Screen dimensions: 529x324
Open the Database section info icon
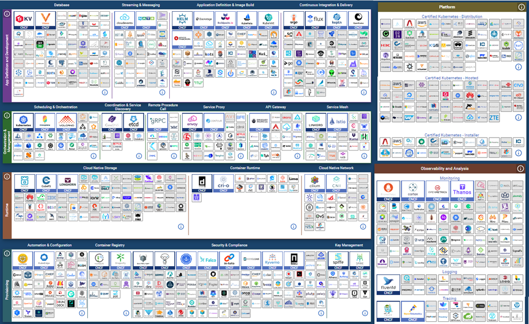click(105, 92)
